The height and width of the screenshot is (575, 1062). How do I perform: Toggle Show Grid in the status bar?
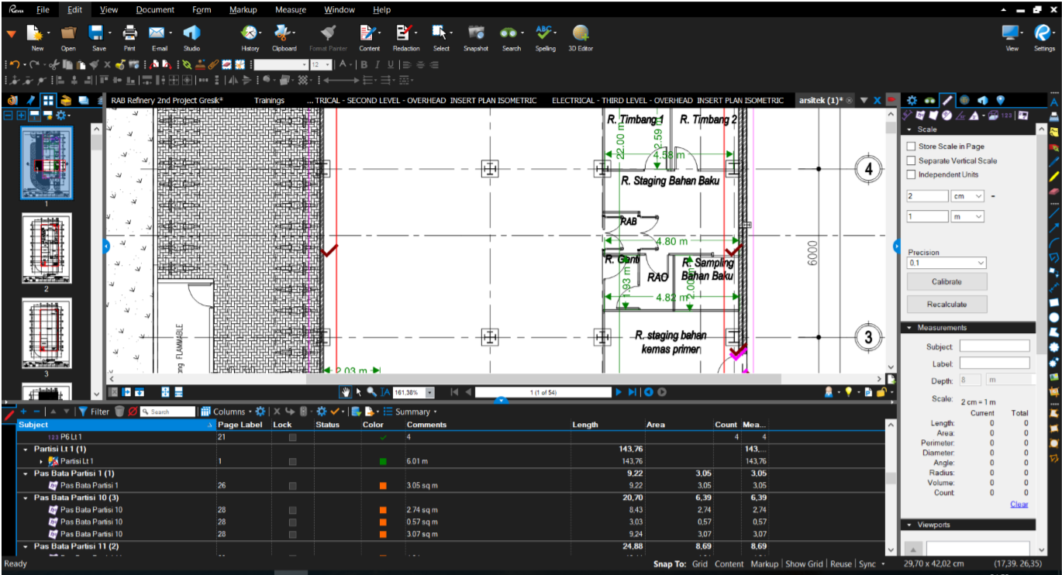tap(804, 564)
